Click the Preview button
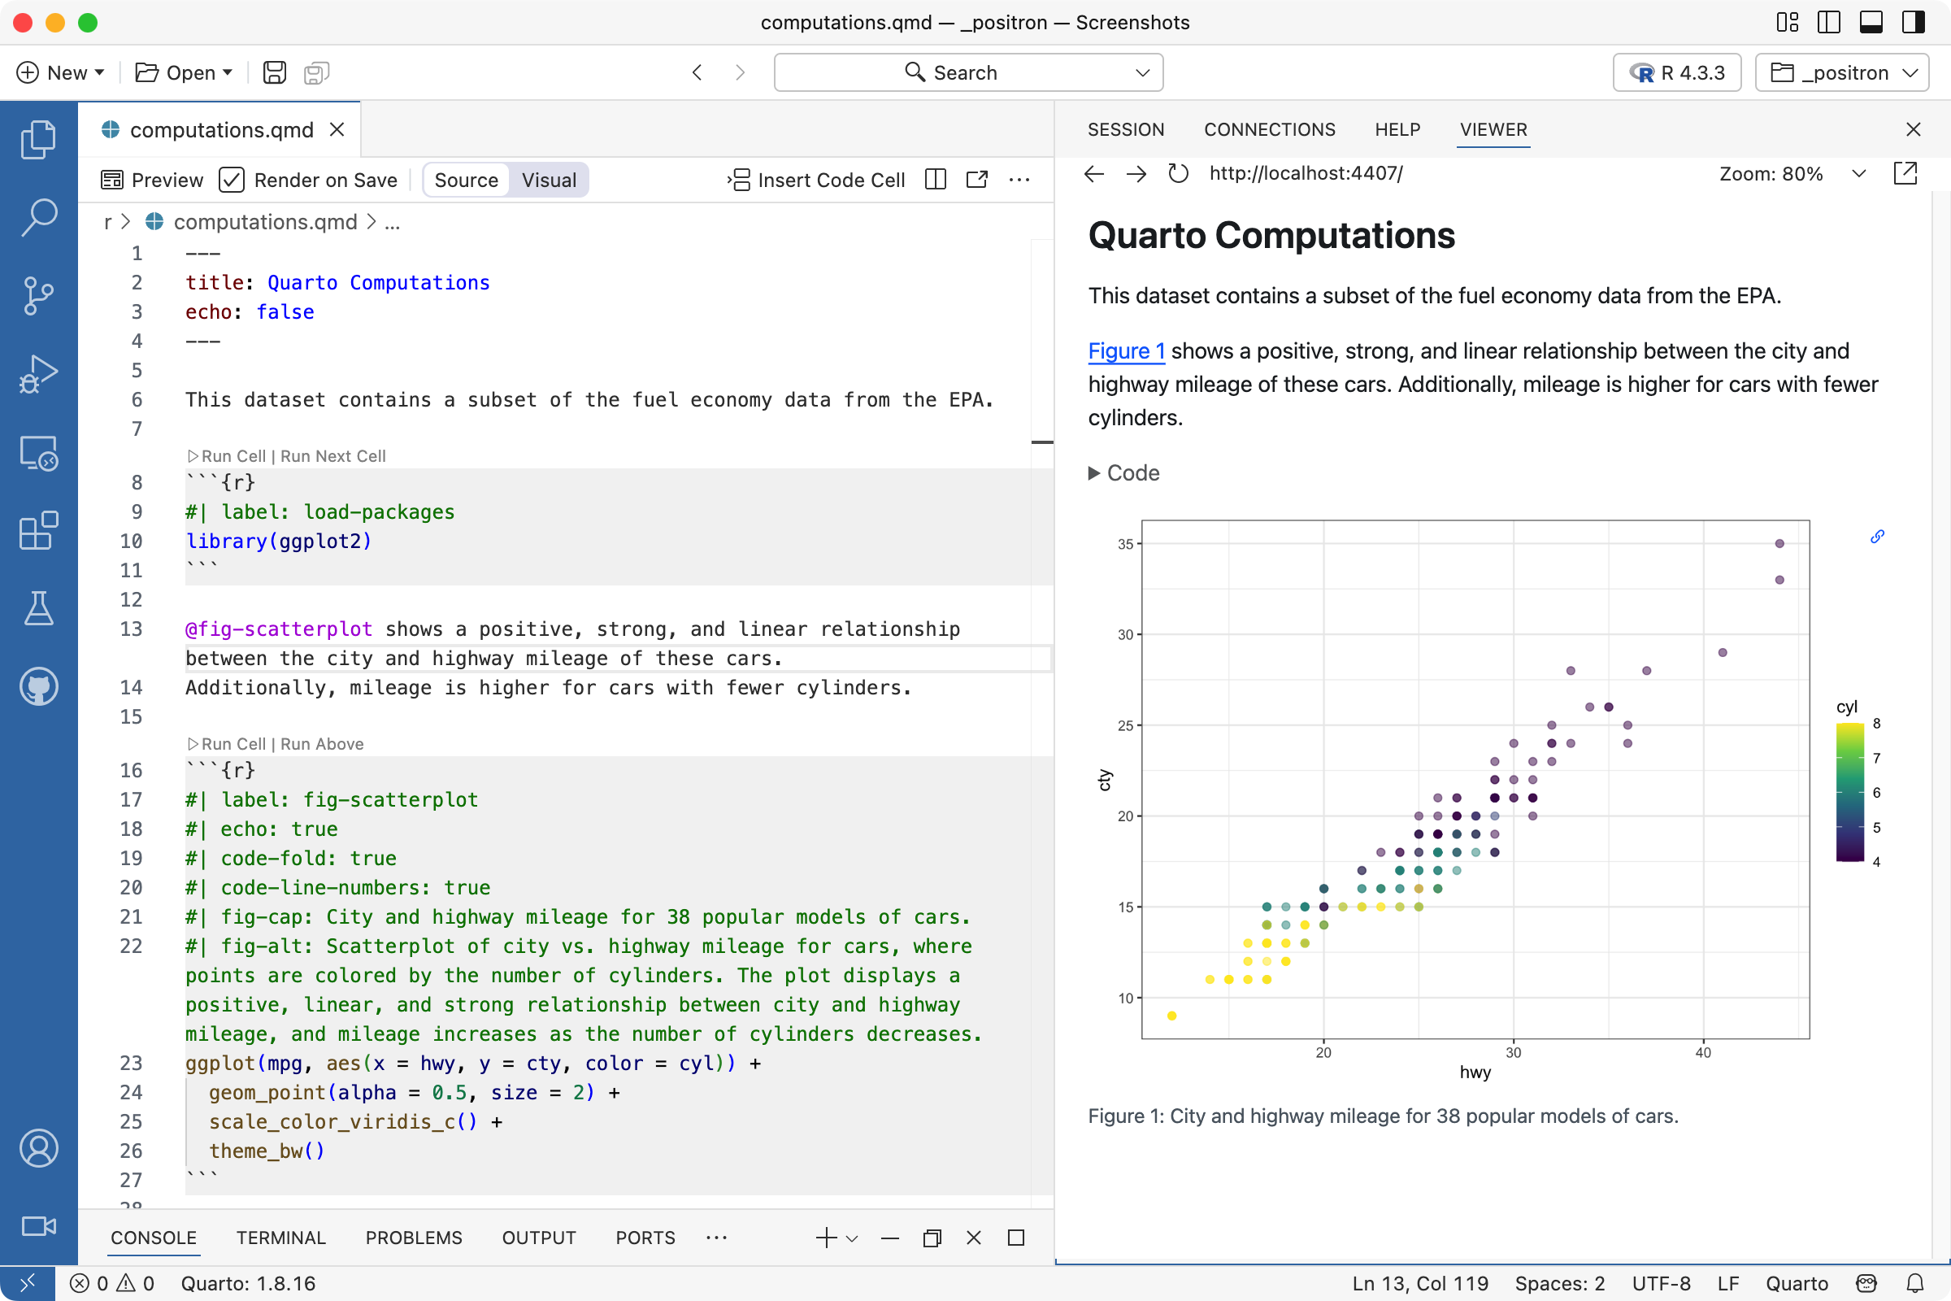The height and width of the screenshot is (1301, 1951). point(153,179)
